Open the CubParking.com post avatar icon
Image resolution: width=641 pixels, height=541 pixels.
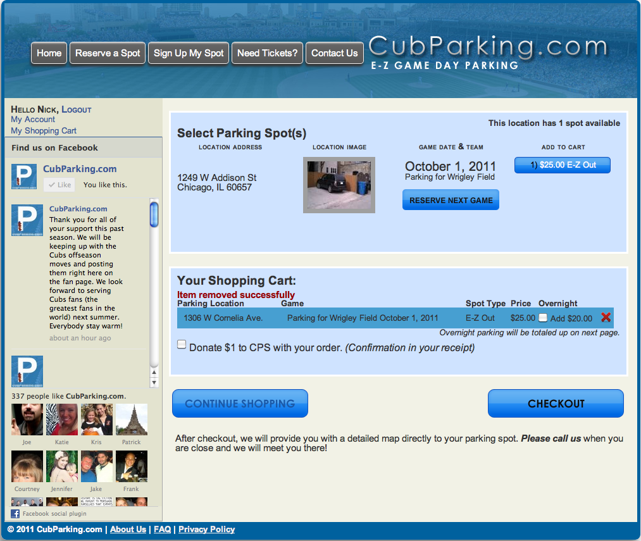click(x=27, y=220)
